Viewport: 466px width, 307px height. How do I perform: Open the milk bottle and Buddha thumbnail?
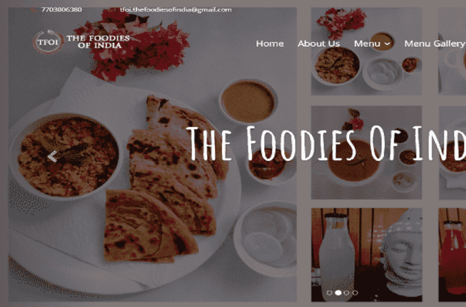point(367,255)
